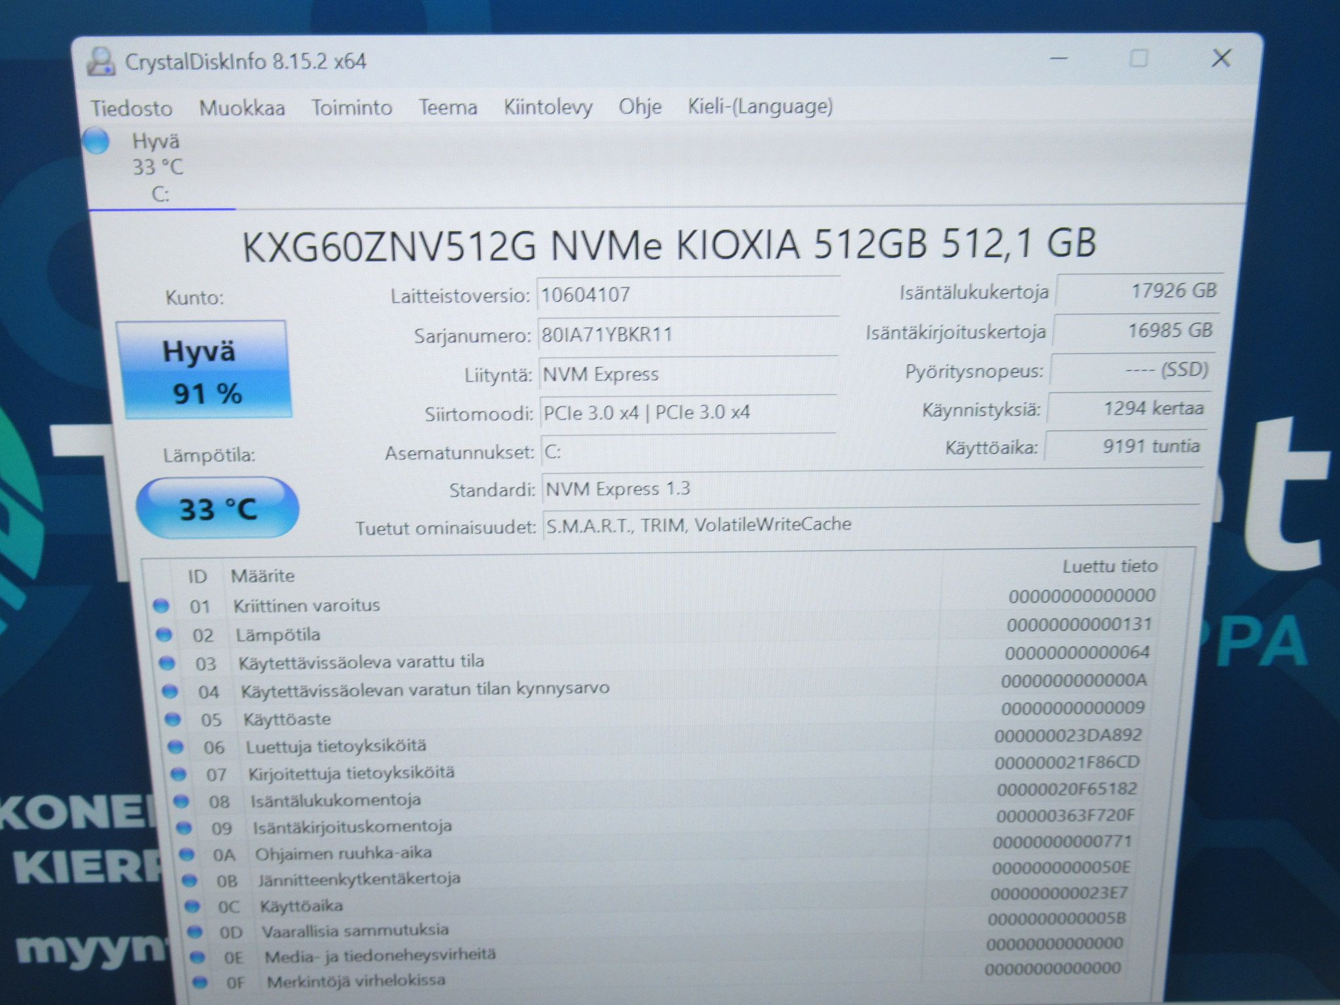The width and height of the screenshot is (1340, 1005).
Task: Select Käytettävissäolevan varatun tilan kynnysarvo text
Action: (425, 690)
